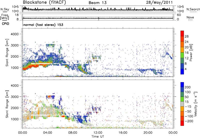
Task: Click the 'Velocity [m s-1]' color bar label
Action: [195, 104]
